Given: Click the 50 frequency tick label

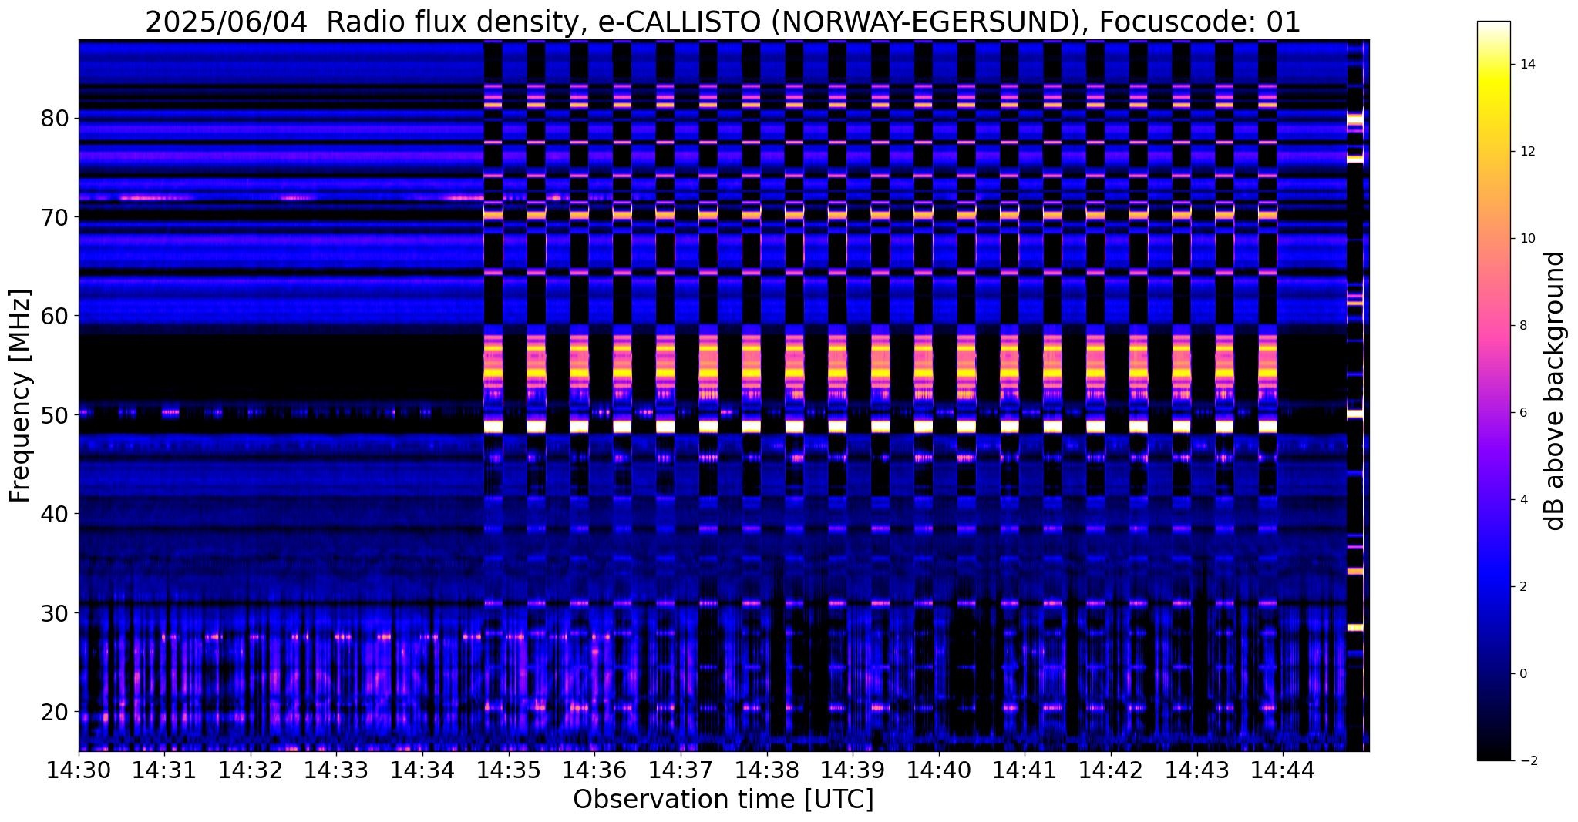Looking at the screenshot, I should 55,414.
